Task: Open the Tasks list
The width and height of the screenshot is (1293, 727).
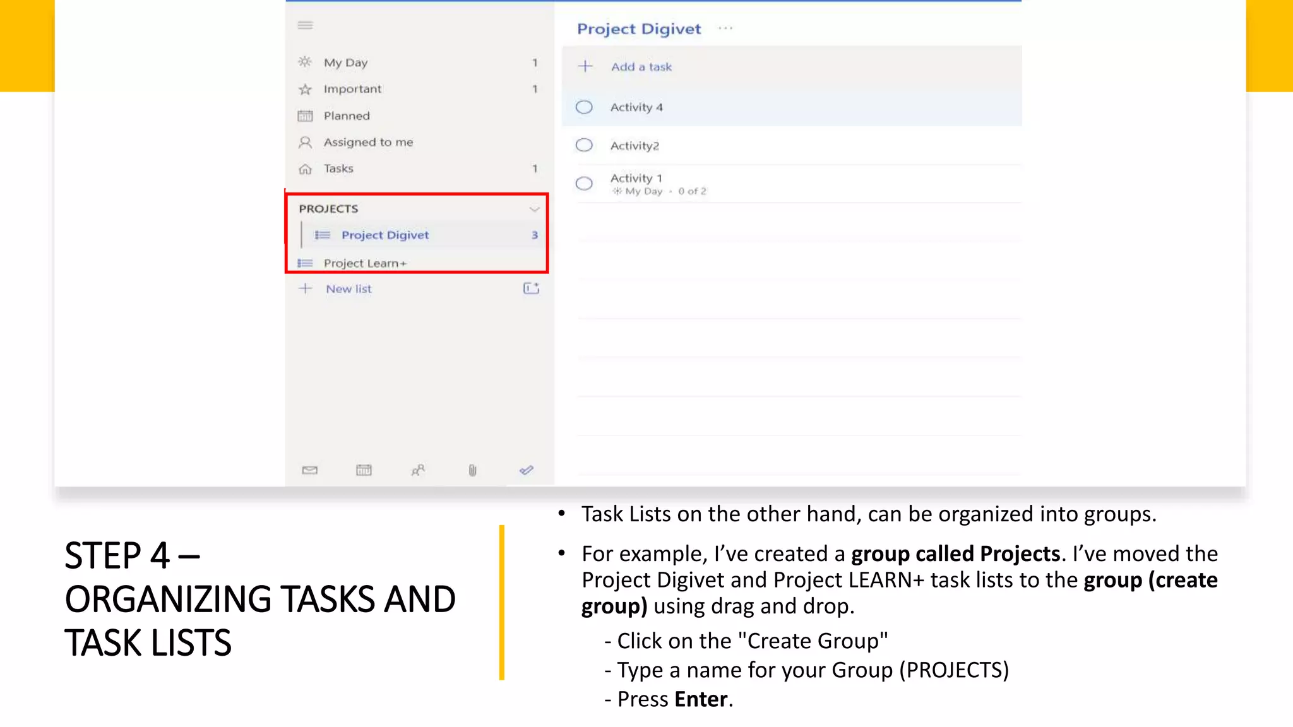Action: tap(419, 168)
